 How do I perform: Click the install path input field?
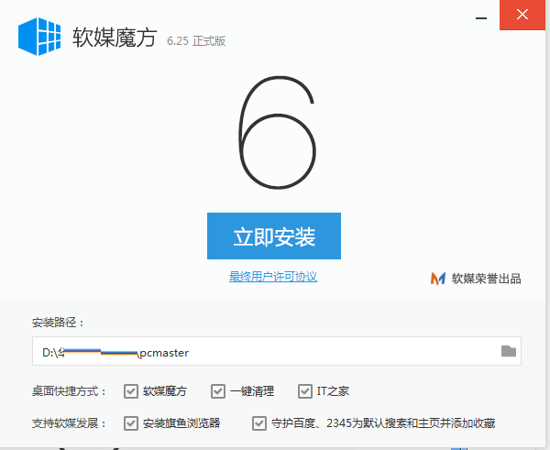coord(277,351)
